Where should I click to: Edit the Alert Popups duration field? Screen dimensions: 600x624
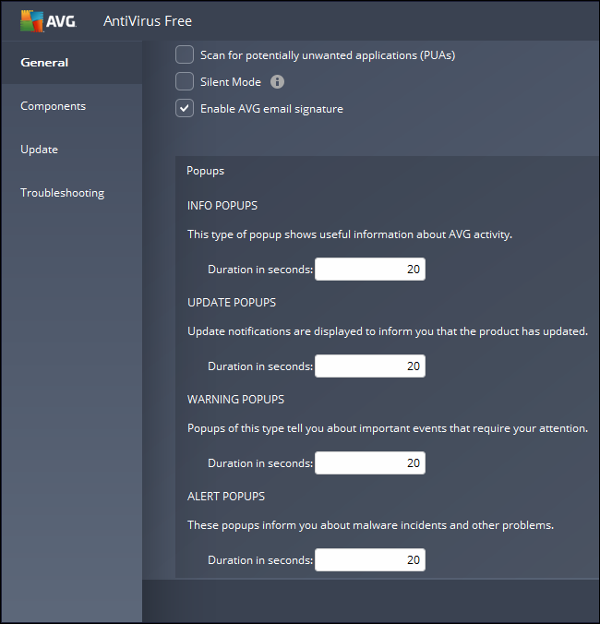(x=370, y=560)
